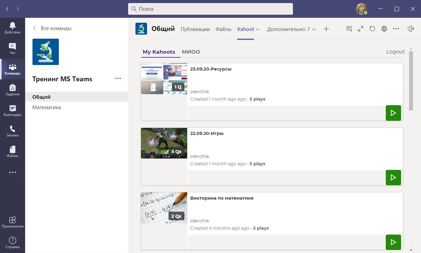Click the scrollbar up arrow
Screen dimensions: 421x253
coord(411,49)
